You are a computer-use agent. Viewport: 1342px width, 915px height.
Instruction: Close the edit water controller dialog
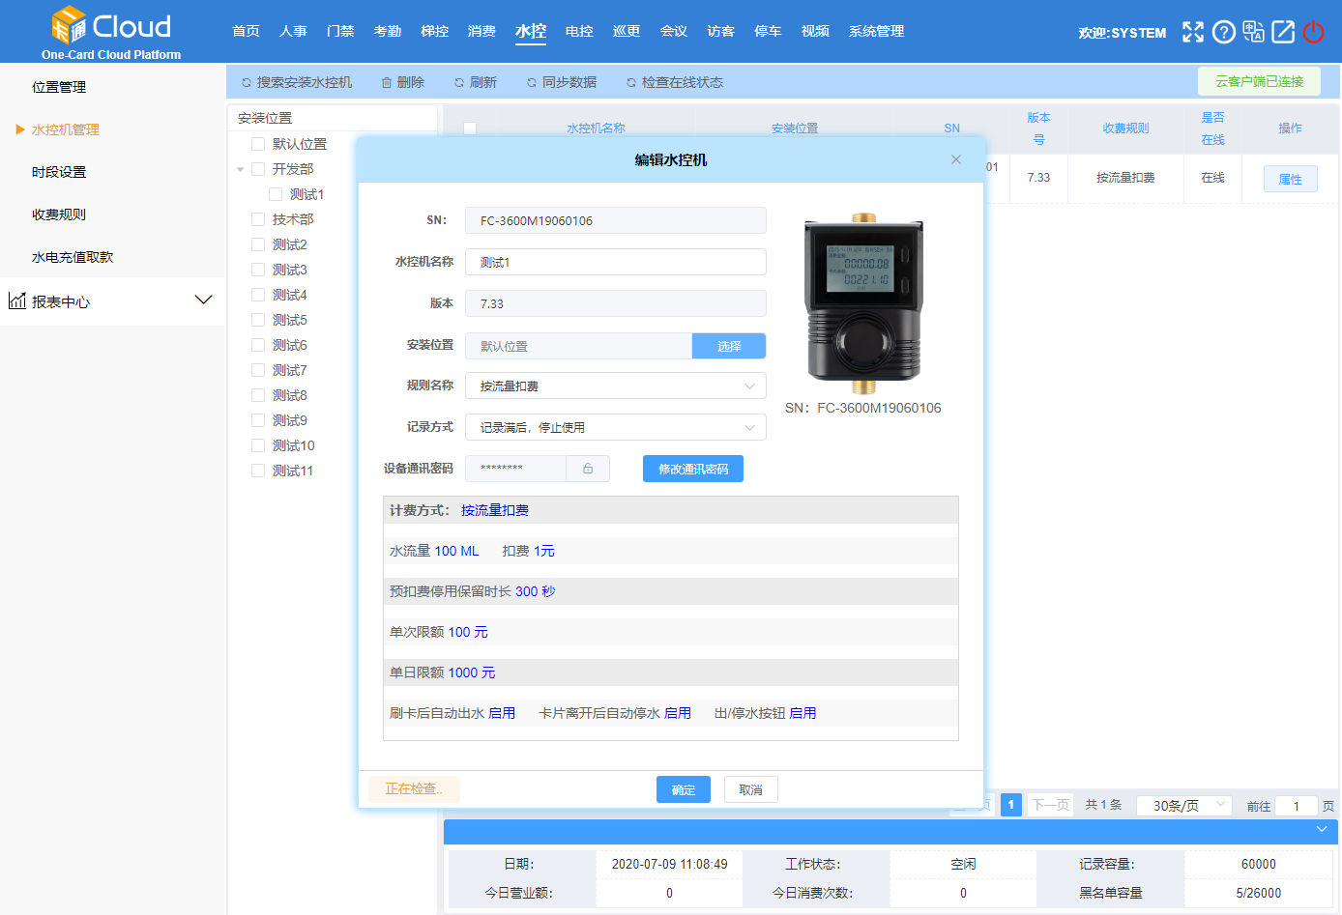956,159
